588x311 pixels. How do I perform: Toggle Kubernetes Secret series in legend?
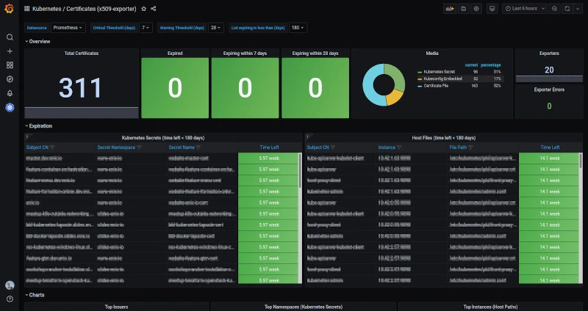coord(439,72)
